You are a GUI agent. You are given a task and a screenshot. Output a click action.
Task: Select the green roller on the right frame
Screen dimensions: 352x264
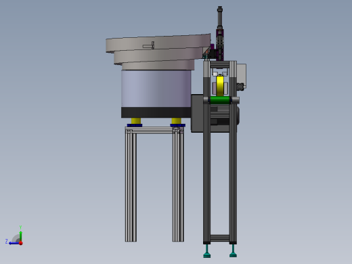point(220,100)
